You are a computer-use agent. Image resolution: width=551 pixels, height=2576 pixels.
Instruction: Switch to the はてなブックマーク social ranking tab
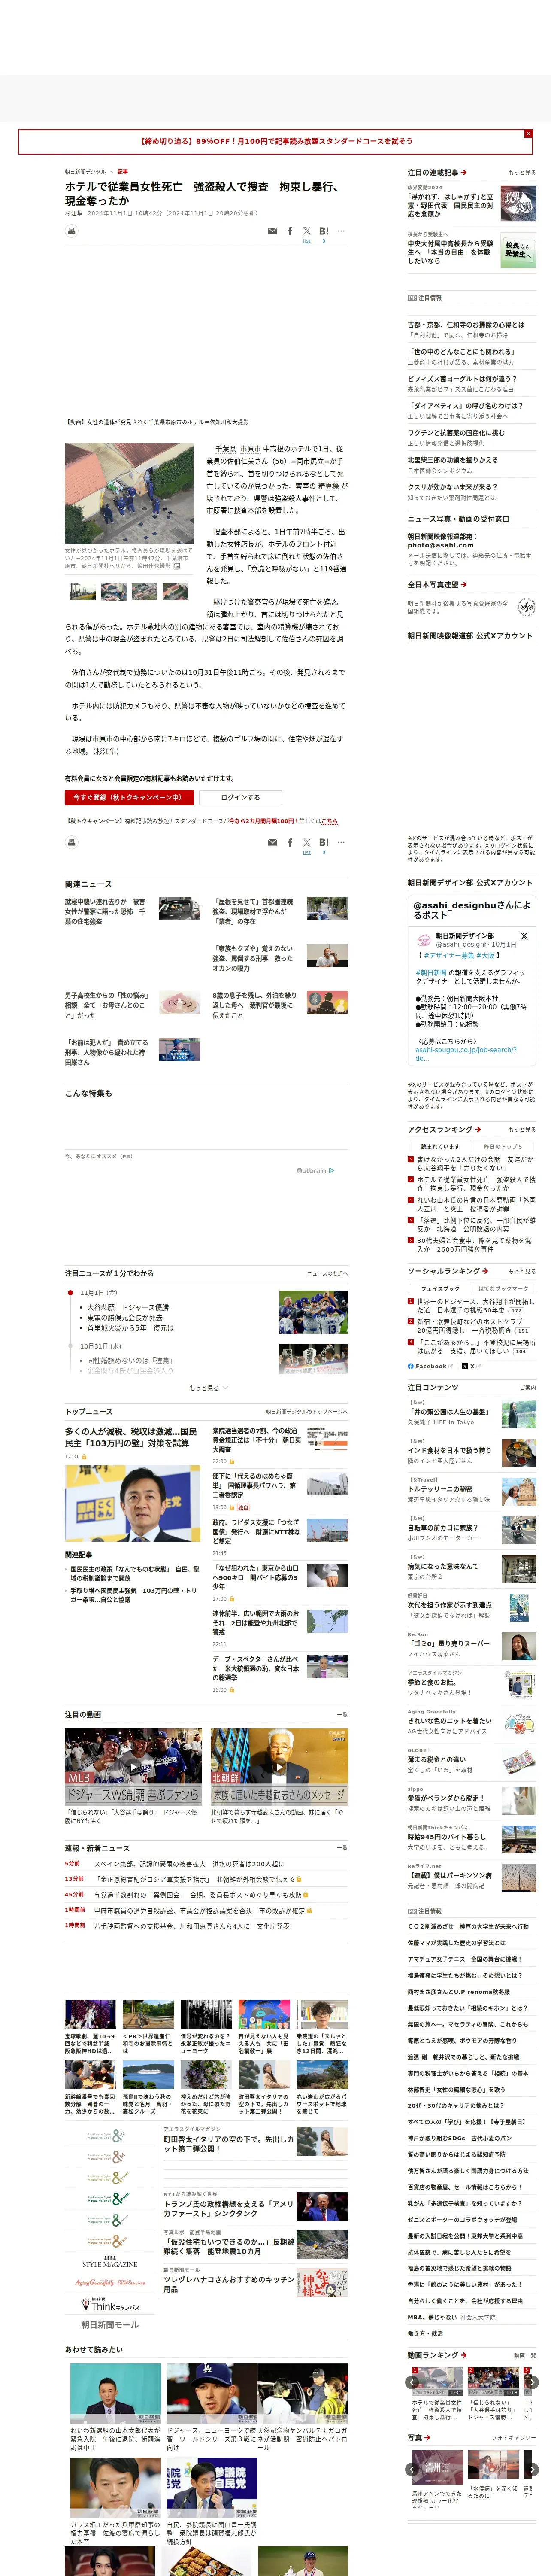503,1288
